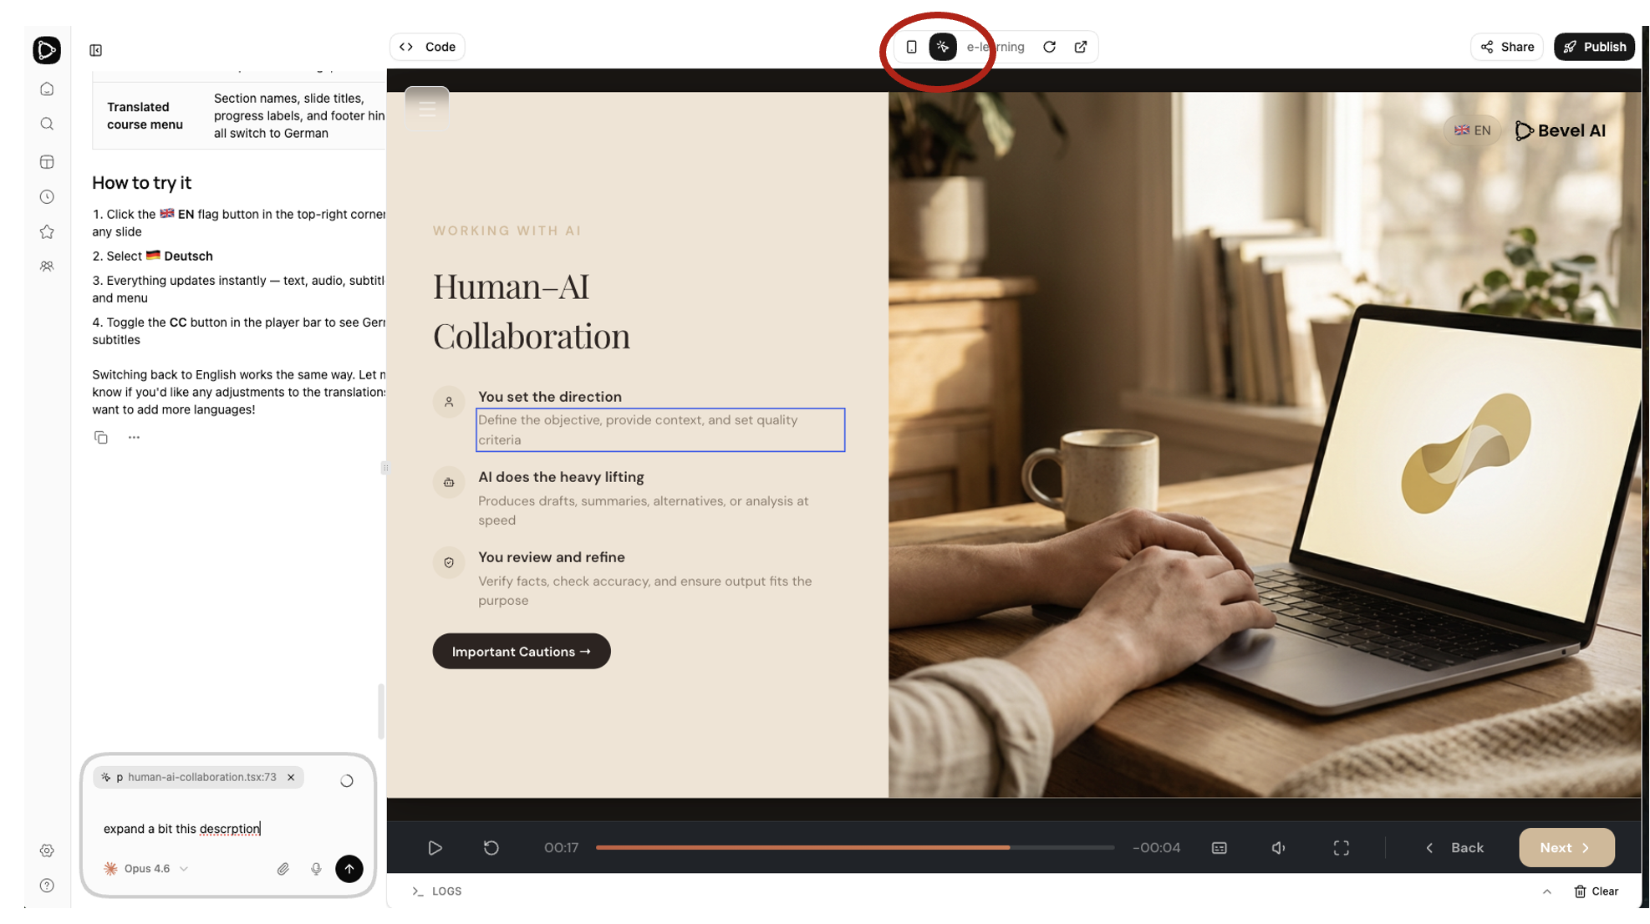Open preview in new tab
1650x924 pixels.
[x=1080, y=47]
